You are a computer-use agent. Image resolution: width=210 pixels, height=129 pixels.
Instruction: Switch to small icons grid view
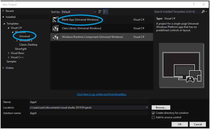click(100, 12)
